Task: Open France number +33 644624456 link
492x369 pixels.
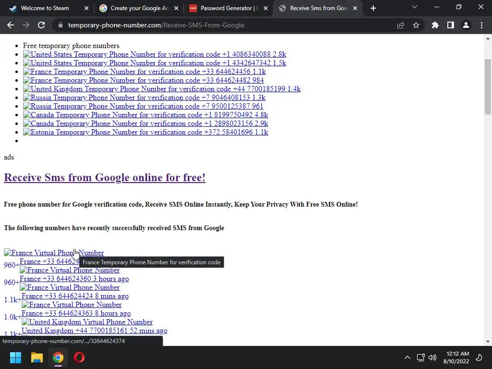Action: [144, 72]
